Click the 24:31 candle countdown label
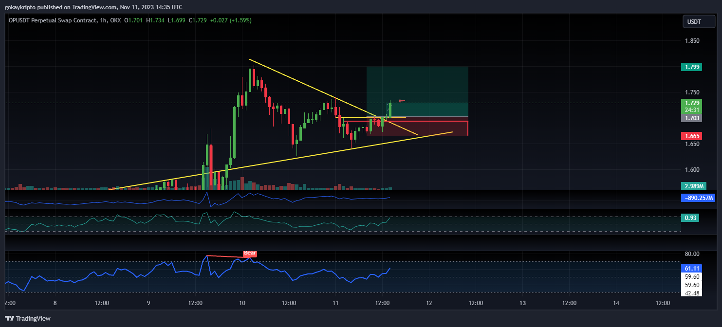Screen dimensions: 722x327 pos(691,110)
